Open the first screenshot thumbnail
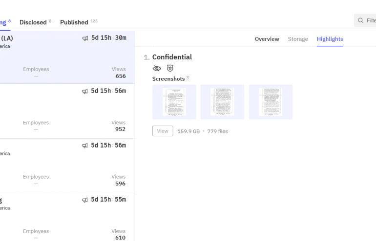The width and height of the screenshot is (376, 241). (x=174, y=102)
